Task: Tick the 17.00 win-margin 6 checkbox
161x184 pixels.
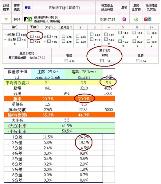Action: point(134,33)
